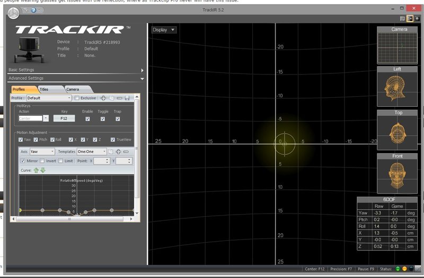The height and width of the screenshot is (278, 424).
Task: Toggle the X axis motion checkbox
Action: click(x=71, y=140)
